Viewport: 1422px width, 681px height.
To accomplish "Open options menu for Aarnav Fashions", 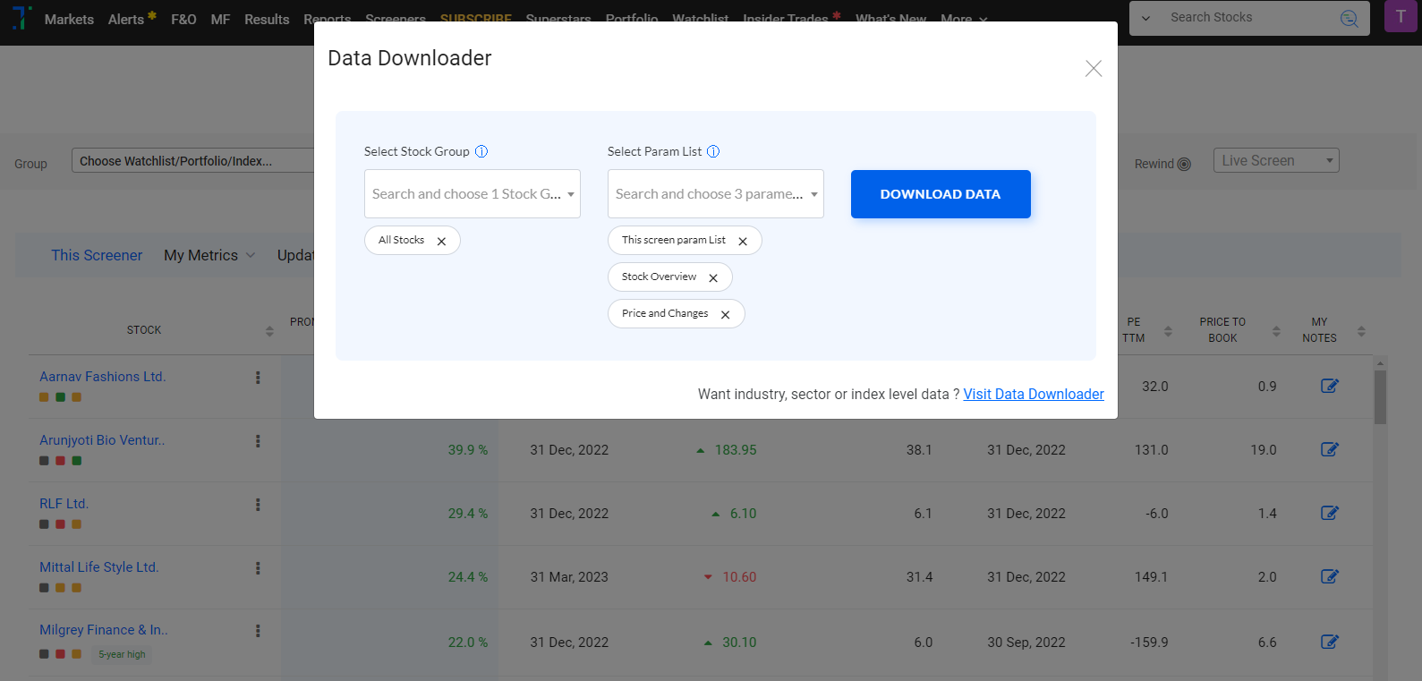I will 258,378.
